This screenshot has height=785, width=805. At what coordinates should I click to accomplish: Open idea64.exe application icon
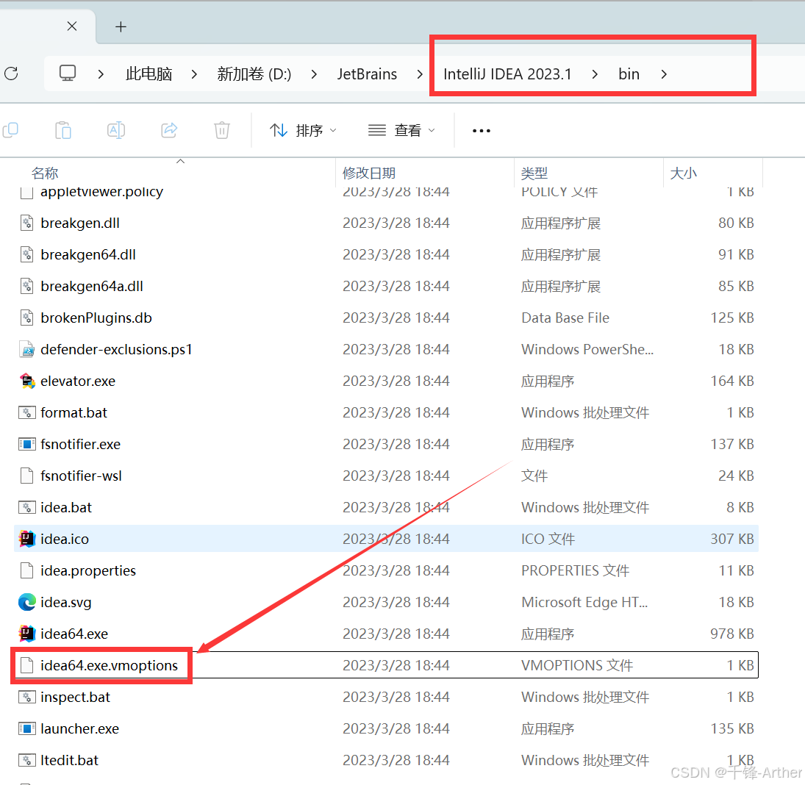pyautogui.click(x=27, y=634)
